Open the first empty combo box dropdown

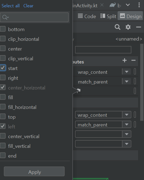click(x=126, y=134)
